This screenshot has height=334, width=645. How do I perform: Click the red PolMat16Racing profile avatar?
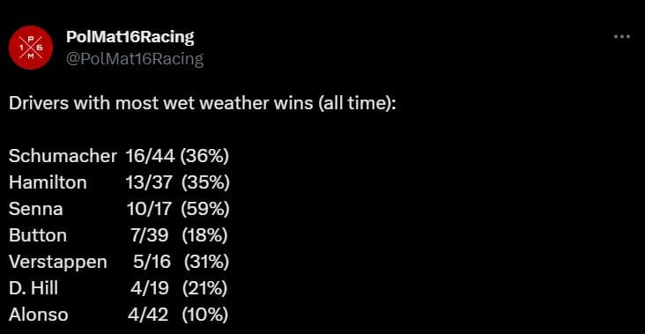31,48
